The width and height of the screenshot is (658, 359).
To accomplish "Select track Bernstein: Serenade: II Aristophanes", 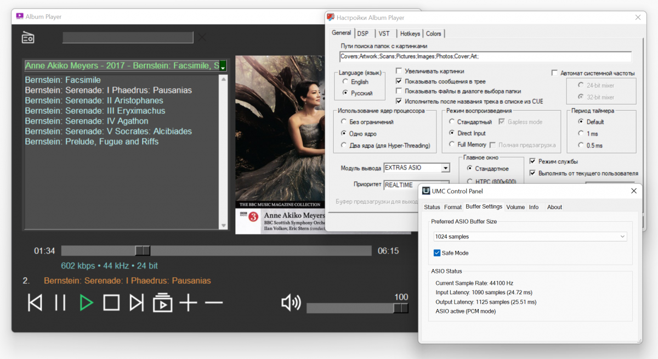I will (94, 100).
